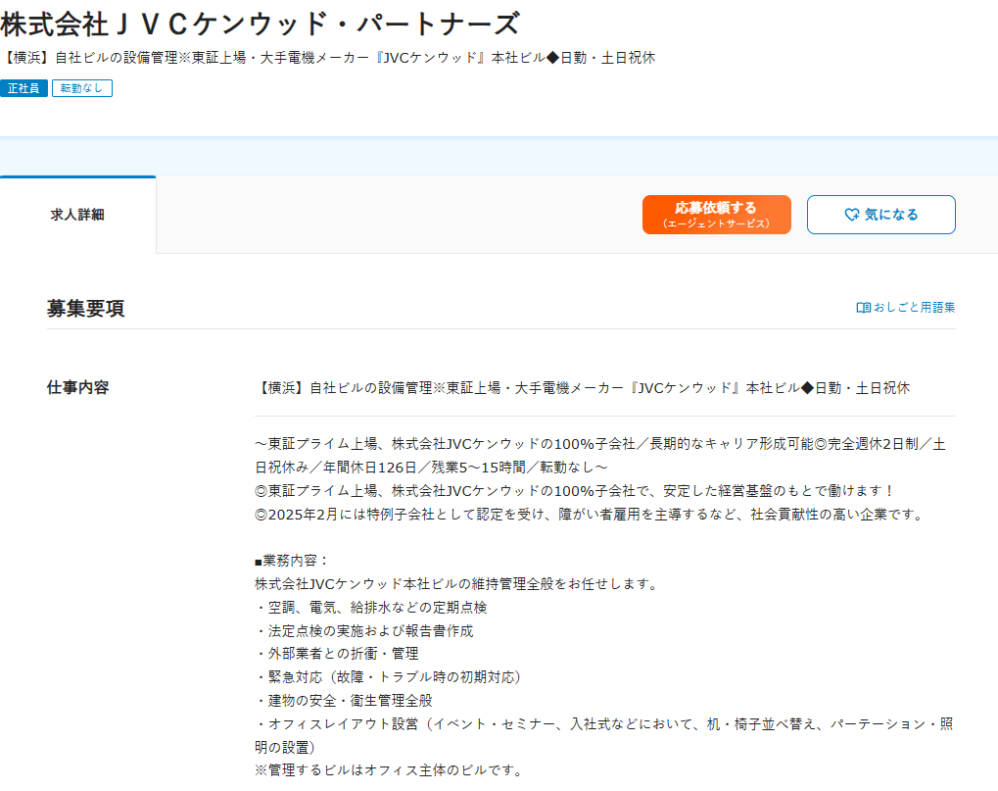Image resolution: width=998 pixels, height=791 pixels.
Task: Click the 空調、電気、給排水などの定期点検 line
Action: (371, 607)
